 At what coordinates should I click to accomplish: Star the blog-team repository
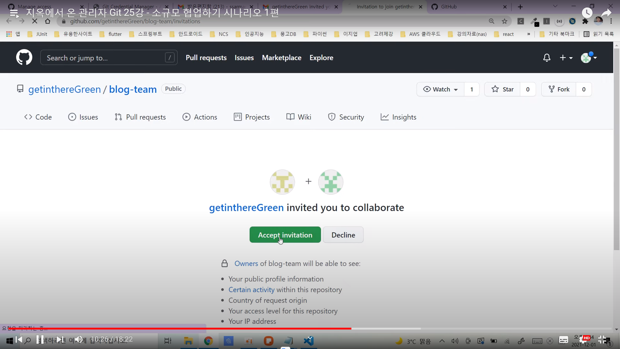502,89
